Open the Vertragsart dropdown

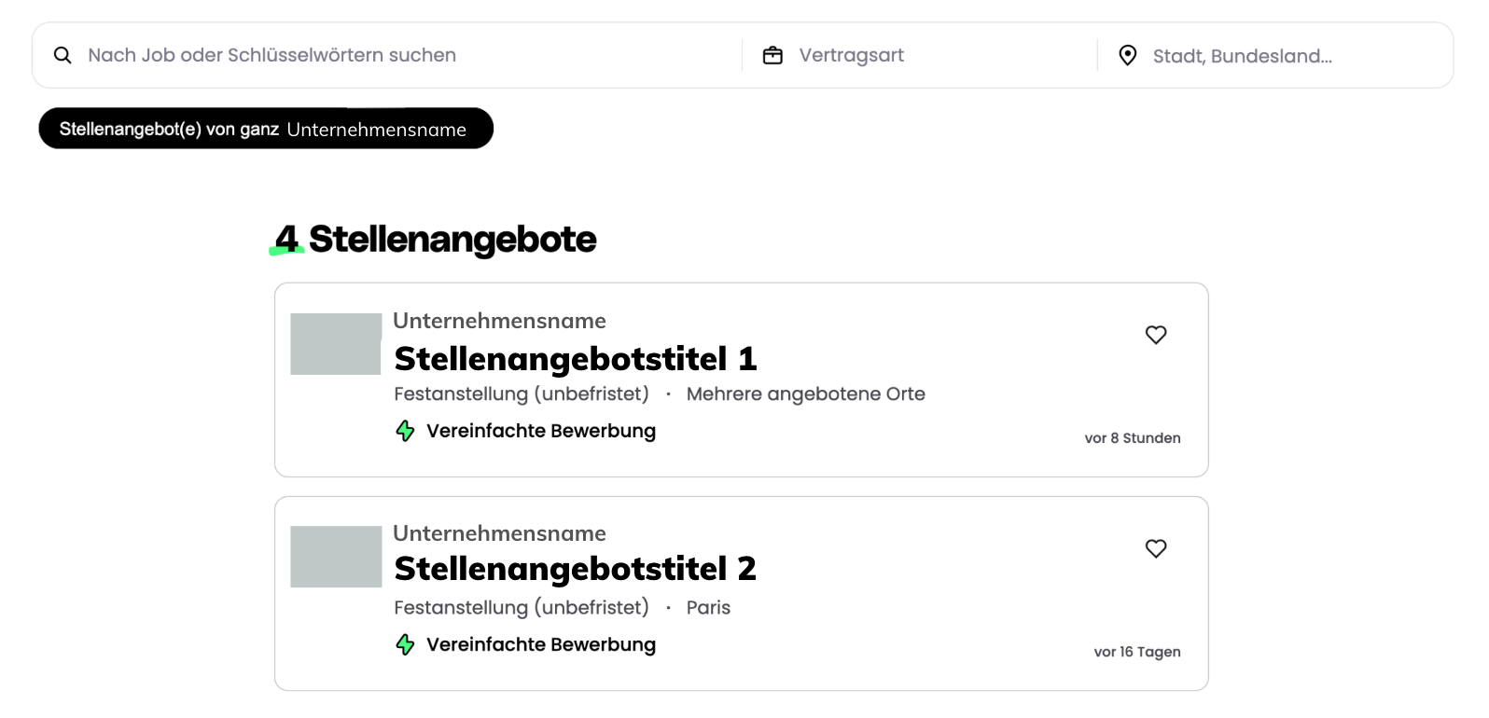(x=851, y=56)
